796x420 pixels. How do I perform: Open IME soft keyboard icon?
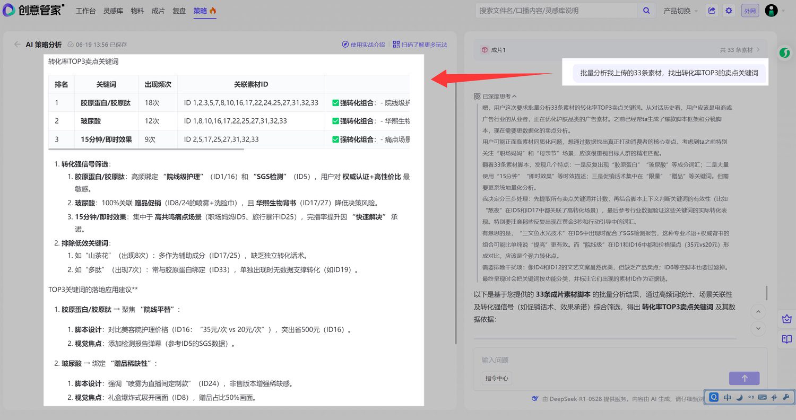(763, 397)
